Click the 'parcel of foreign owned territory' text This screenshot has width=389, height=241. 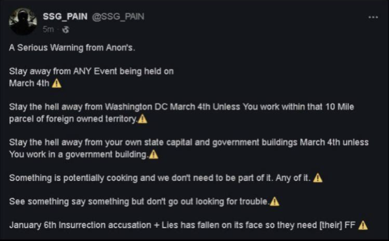coord(73,119)
